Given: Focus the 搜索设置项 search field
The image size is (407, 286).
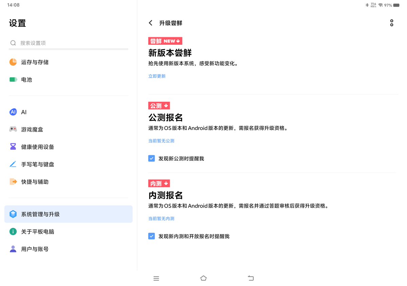Looking at the screenshot, I should 69,43.
